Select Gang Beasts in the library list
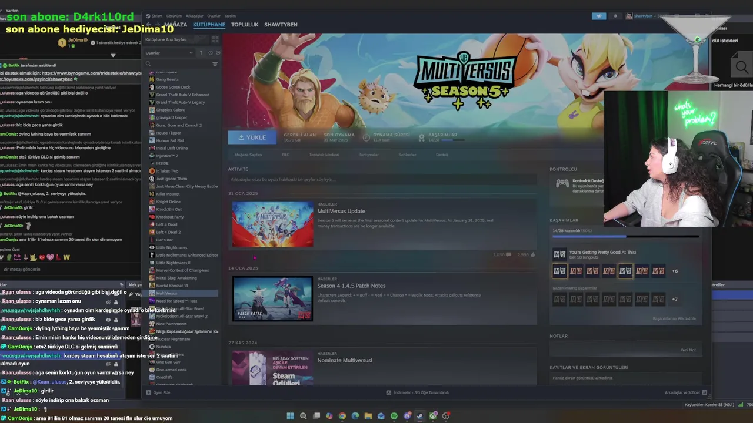Viewport: 753px width, 423px height. [167, 79]
